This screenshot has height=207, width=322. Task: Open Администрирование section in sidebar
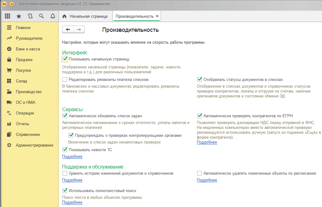(34, 145)
